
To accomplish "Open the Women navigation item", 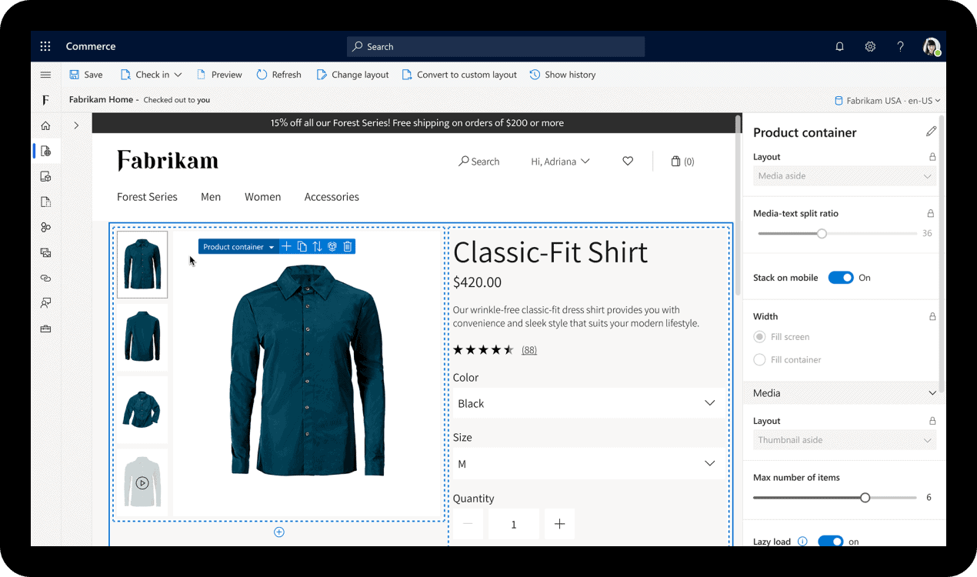I will [x=262, y=197].
